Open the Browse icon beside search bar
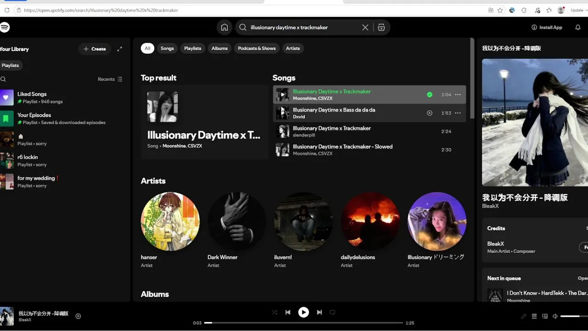 click(381, 27)
